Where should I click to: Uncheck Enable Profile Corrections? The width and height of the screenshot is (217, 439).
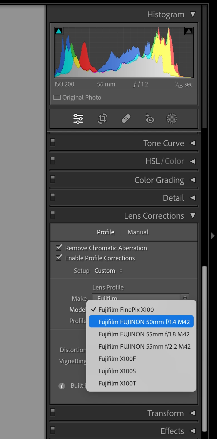pyautogui.click(x=59, y=257)
